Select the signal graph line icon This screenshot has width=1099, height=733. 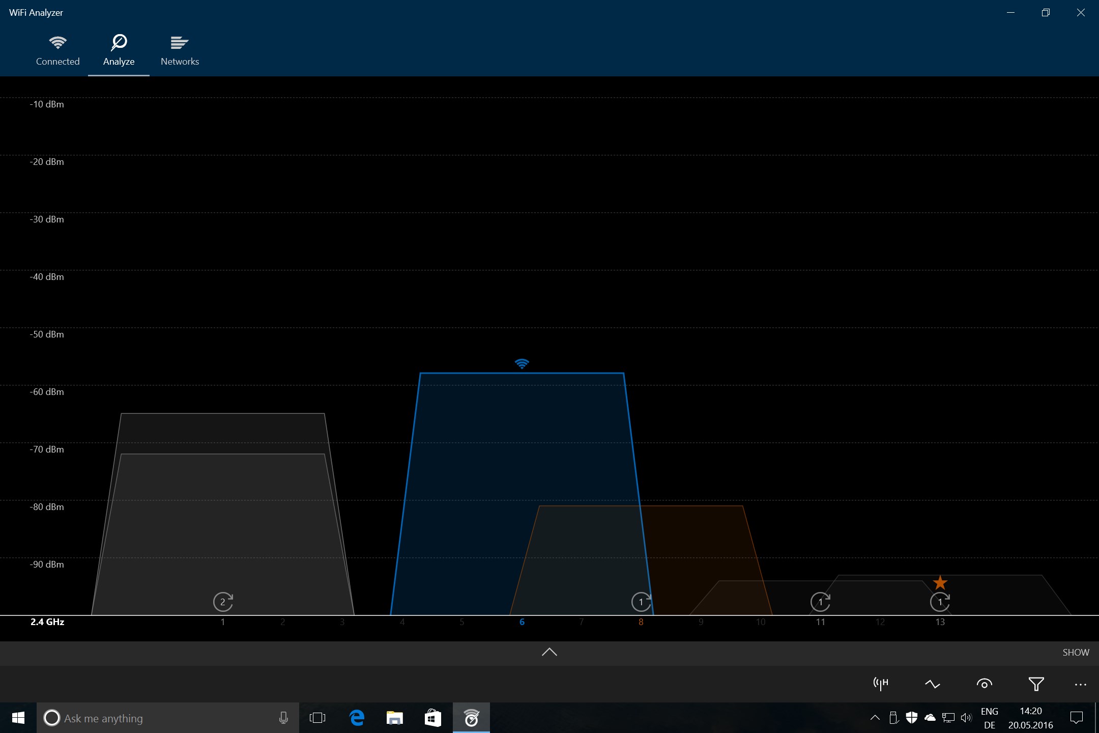tap(933, 684)
